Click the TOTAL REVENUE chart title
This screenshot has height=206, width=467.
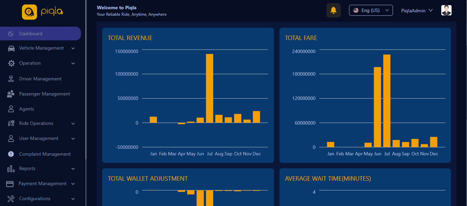pos(130,38)
